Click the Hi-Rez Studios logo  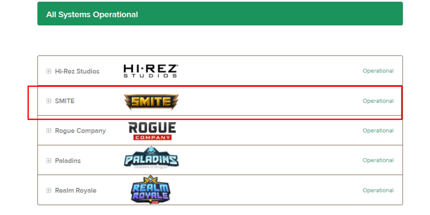pos(151,71)
